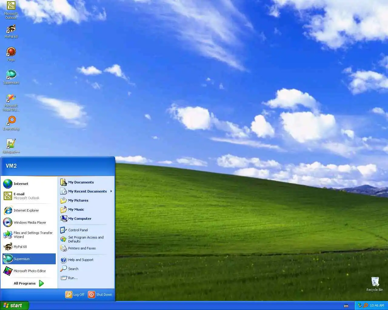Click the Log Off button
The height and width of the screenshot is (310, 388).
point(75,295)
